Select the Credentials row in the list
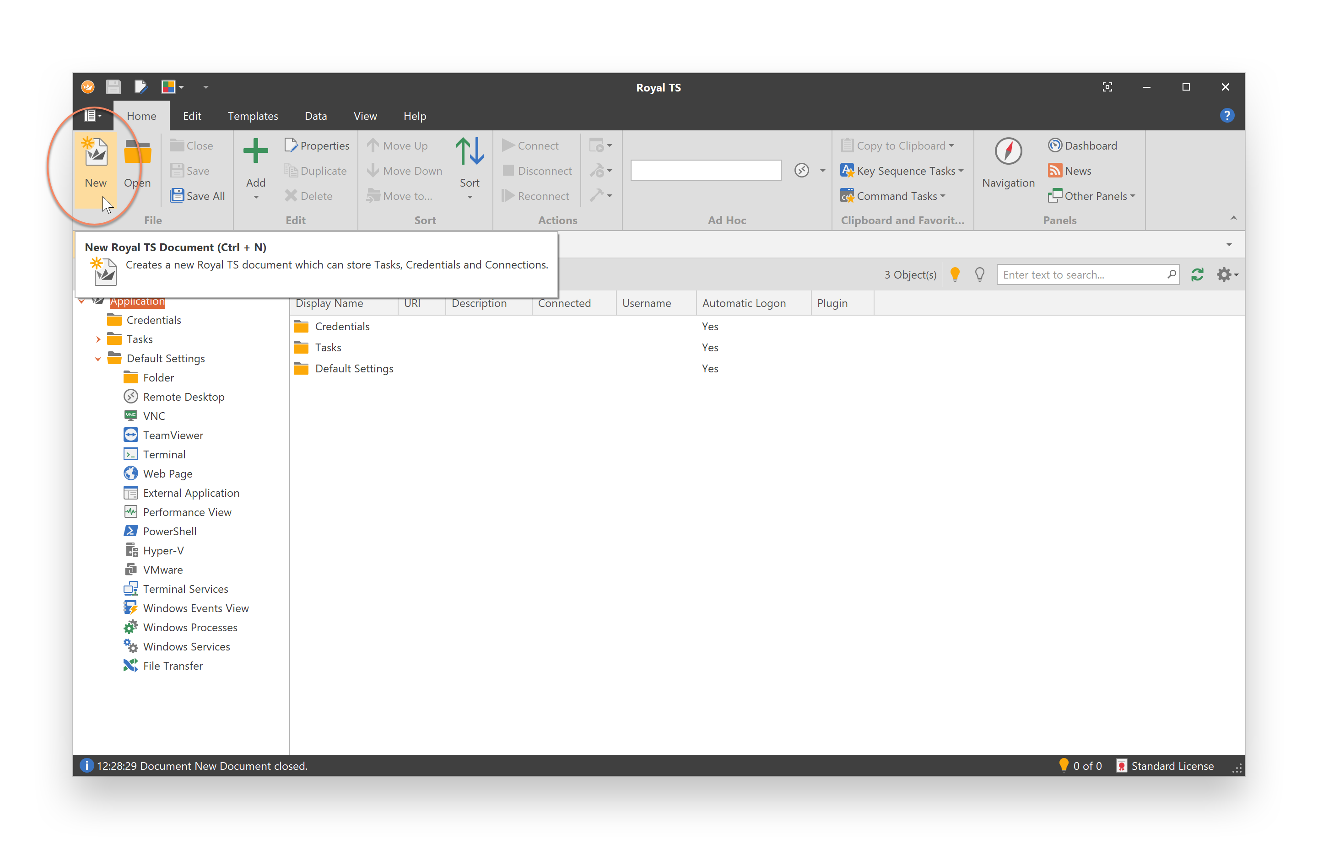 767,326
